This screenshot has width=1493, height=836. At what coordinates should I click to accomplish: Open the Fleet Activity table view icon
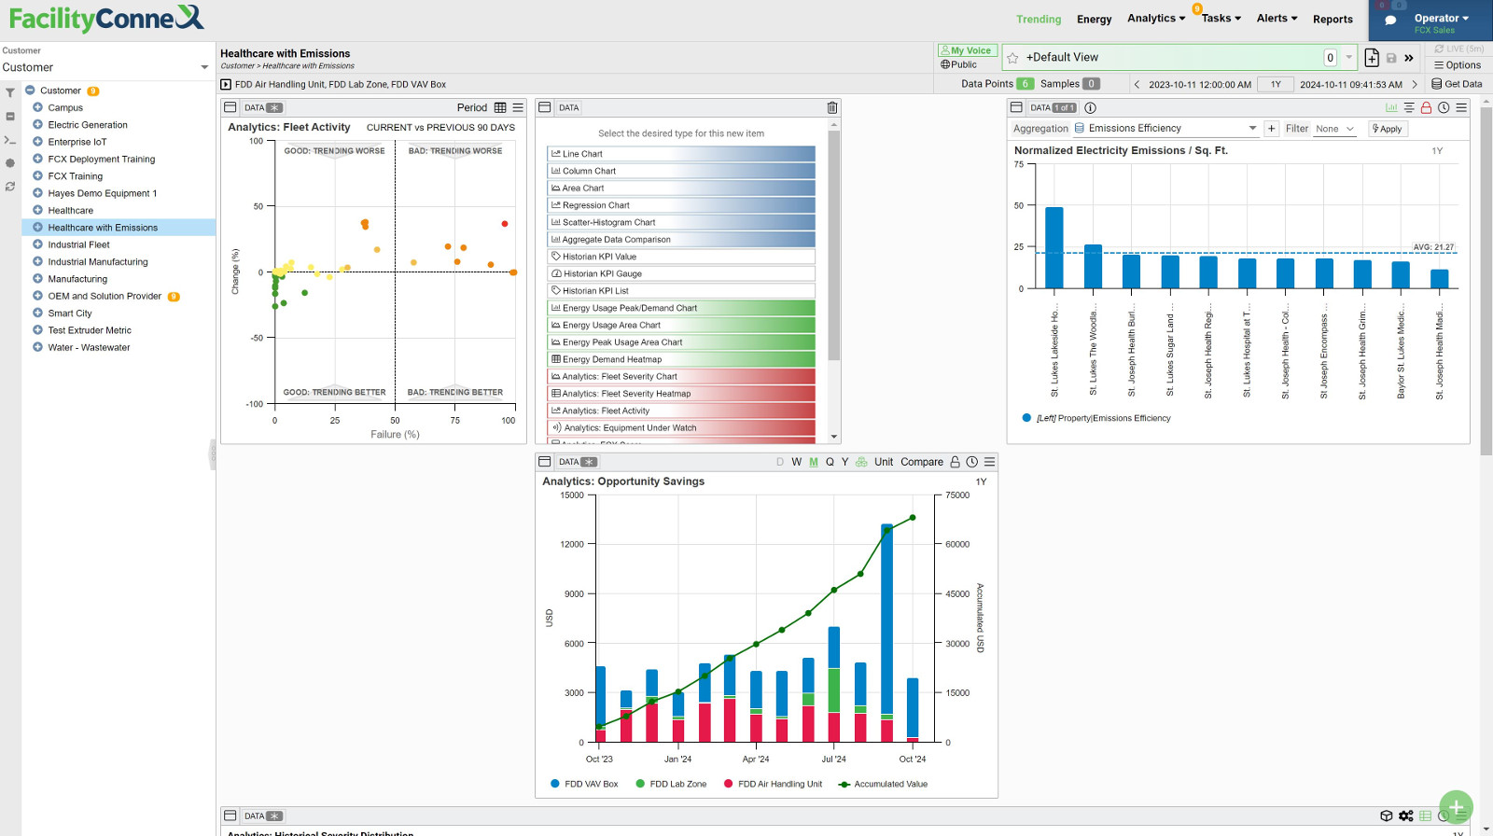[500, 108]
